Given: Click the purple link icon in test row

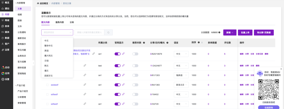Looking at the screenshot, I should coord(123,66).
